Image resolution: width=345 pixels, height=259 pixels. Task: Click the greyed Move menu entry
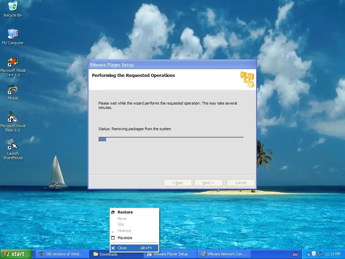[x=134, y=219]
